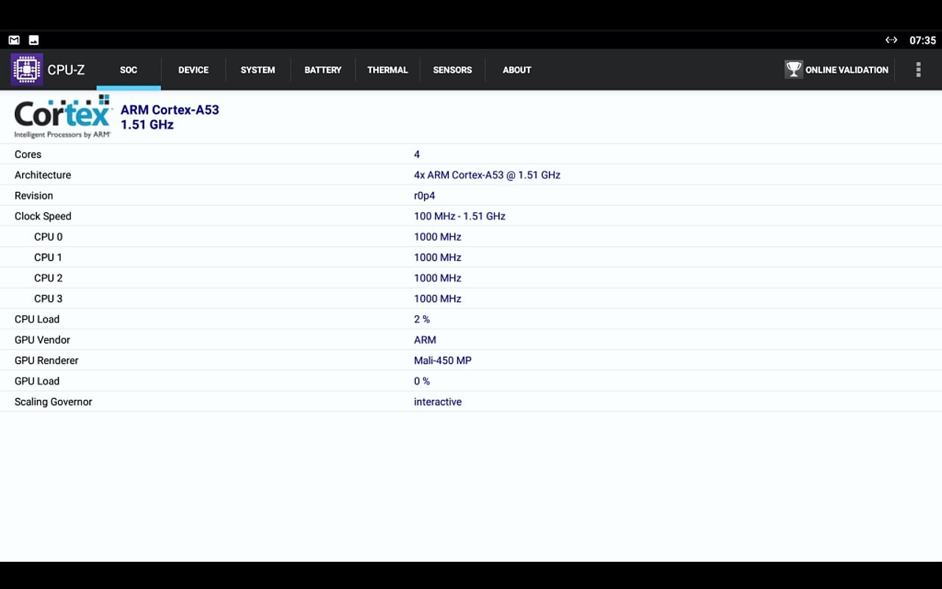Click the Online Validation button label
The image size is (942, 589).
[847, 70]
